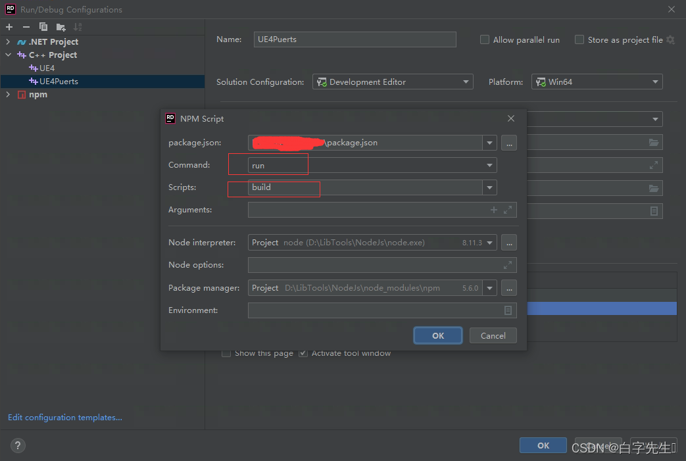Close the NPM Script dialog
The width and height of the screenshot is (686, 461).
click(x=511, y=118)
